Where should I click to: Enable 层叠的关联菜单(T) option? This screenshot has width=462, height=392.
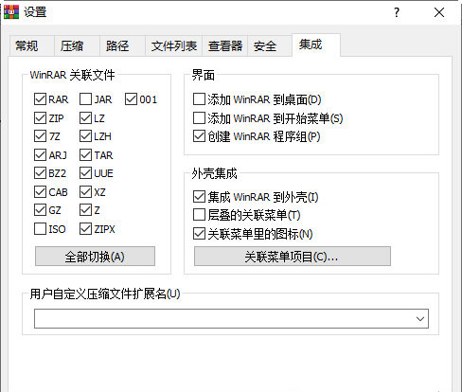[x=199, y=215]
